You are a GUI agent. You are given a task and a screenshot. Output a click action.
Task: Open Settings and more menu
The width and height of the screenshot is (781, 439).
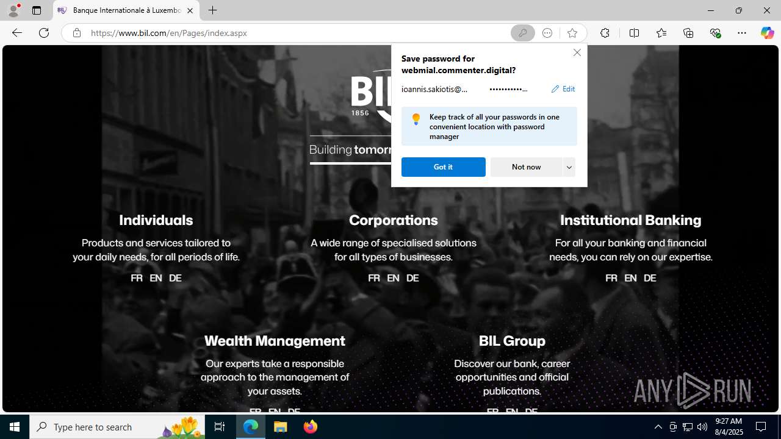(x=741, y=33)
